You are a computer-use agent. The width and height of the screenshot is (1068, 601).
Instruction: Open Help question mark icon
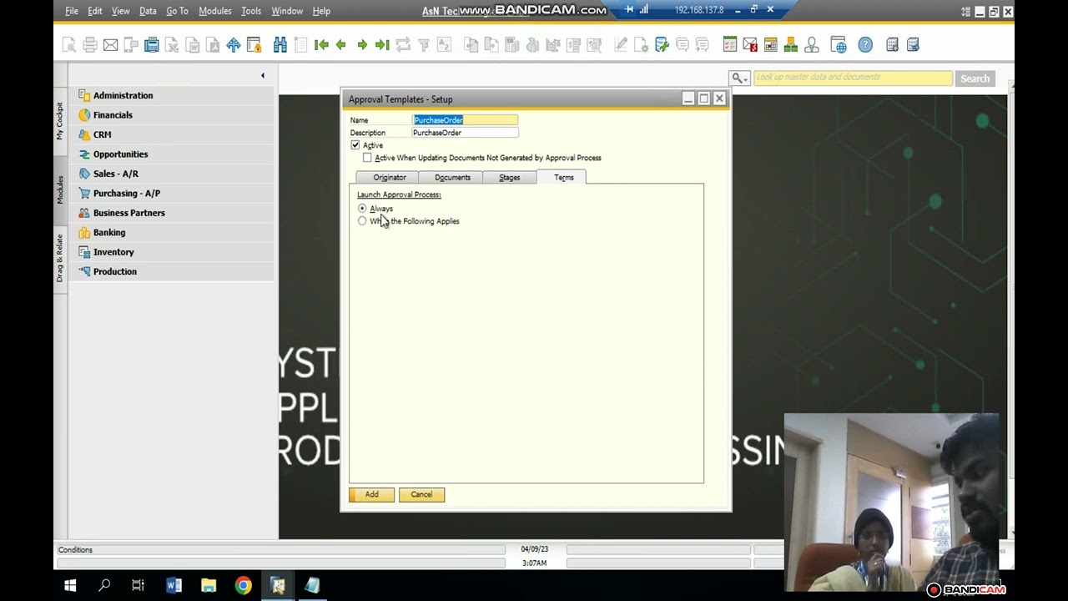click(865, 45)
